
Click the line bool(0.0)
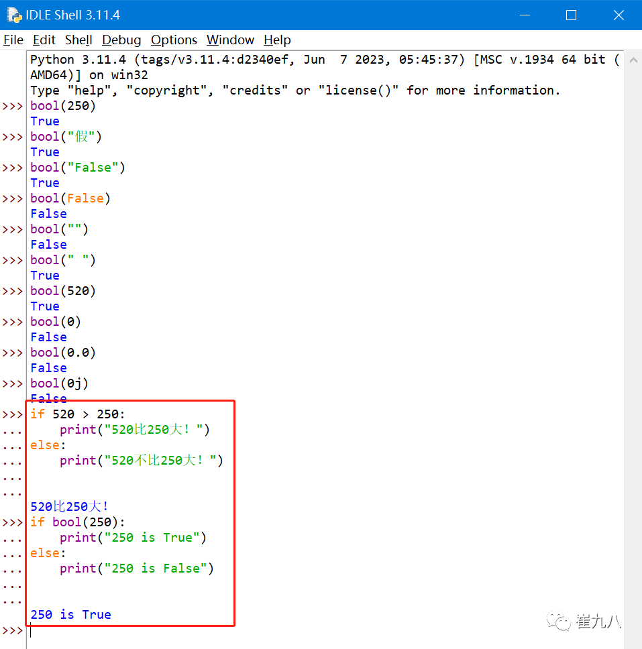[x=63, y=353]
